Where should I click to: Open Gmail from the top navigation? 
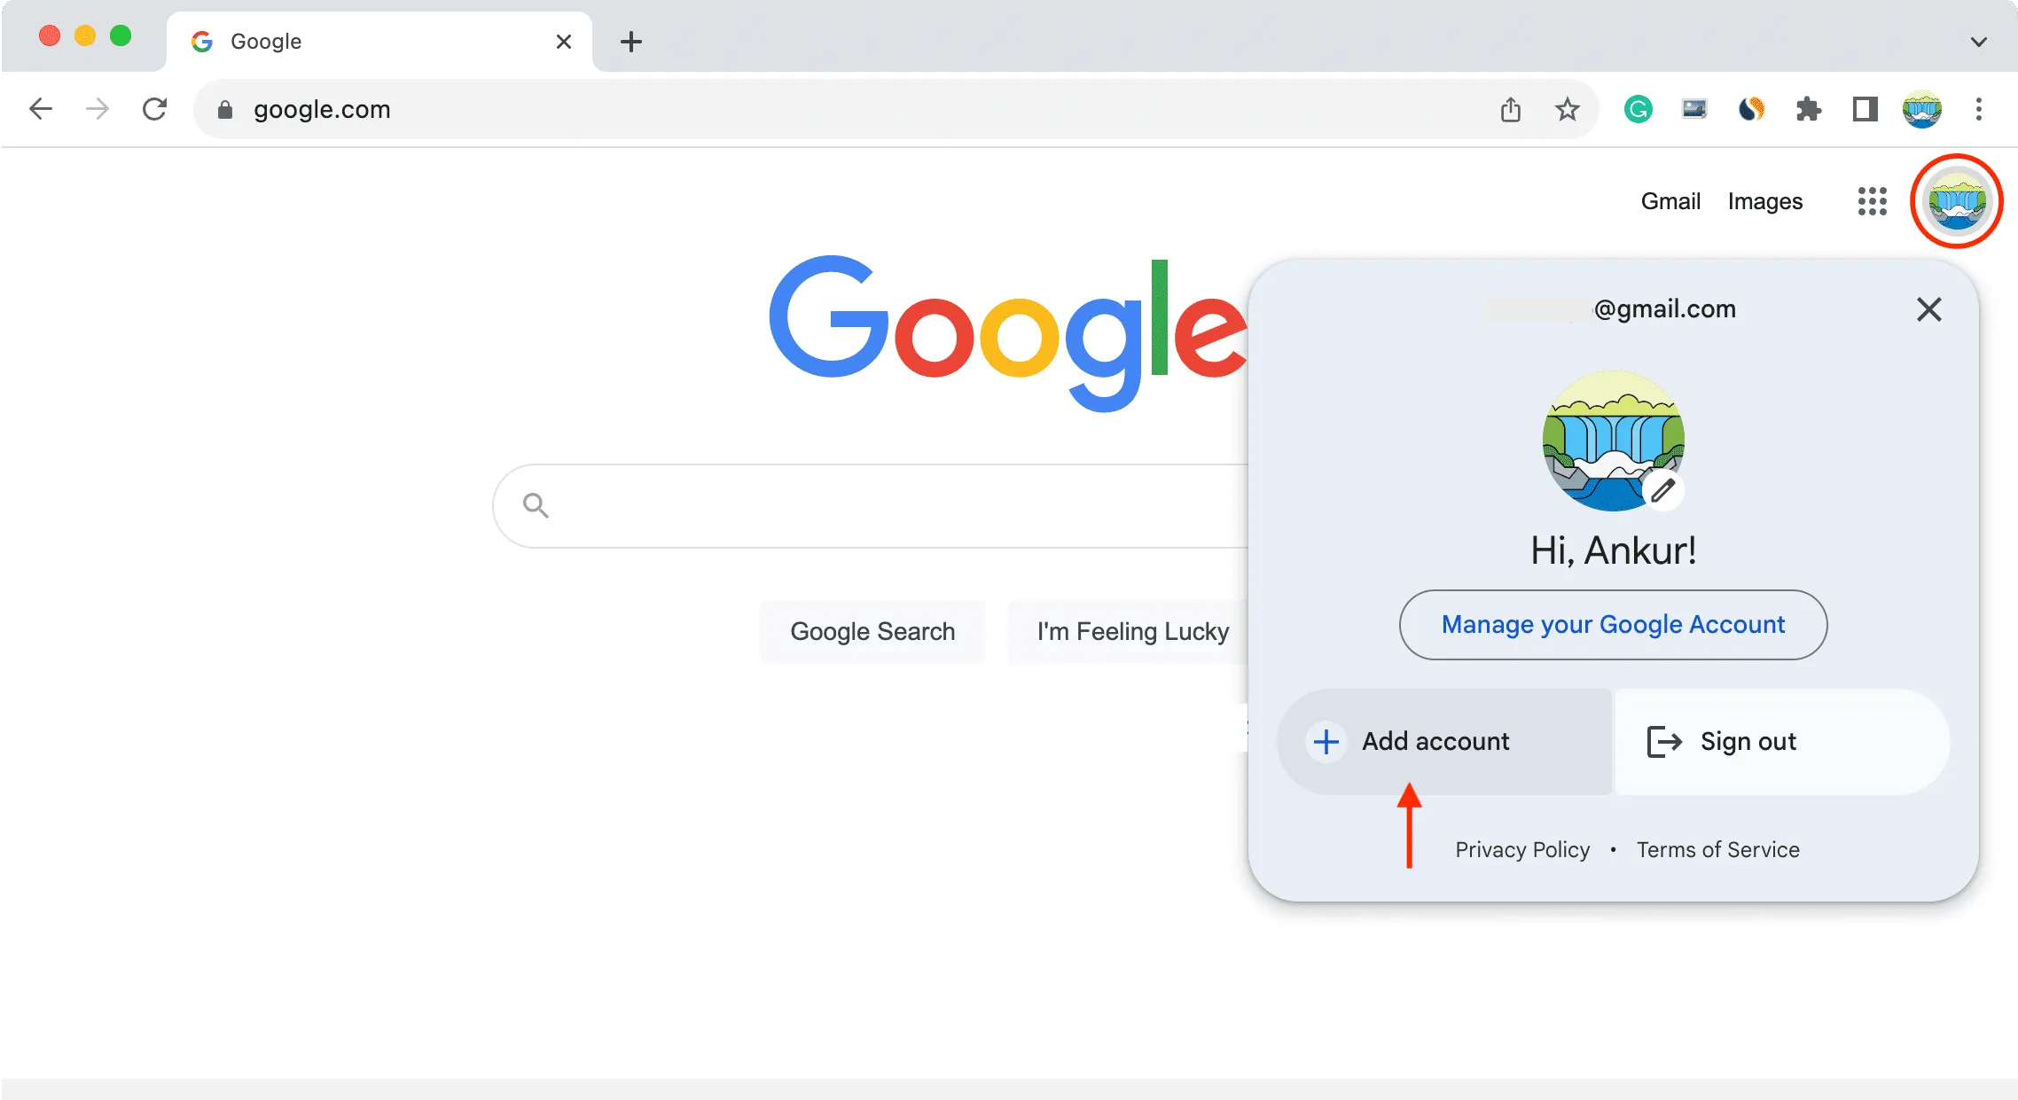(1670, 200)
